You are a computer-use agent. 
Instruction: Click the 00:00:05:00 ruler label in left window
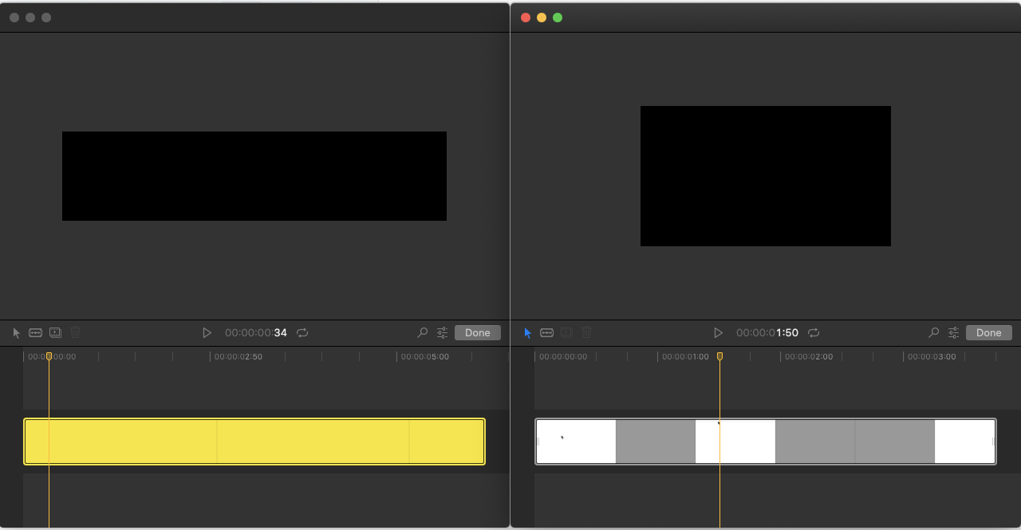(x=425, y=357)
